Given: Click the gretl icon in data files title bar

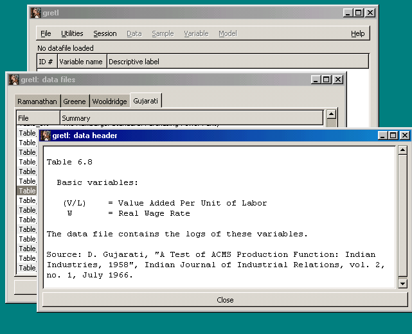Looking at the screenshot, I should coord(13,80).
